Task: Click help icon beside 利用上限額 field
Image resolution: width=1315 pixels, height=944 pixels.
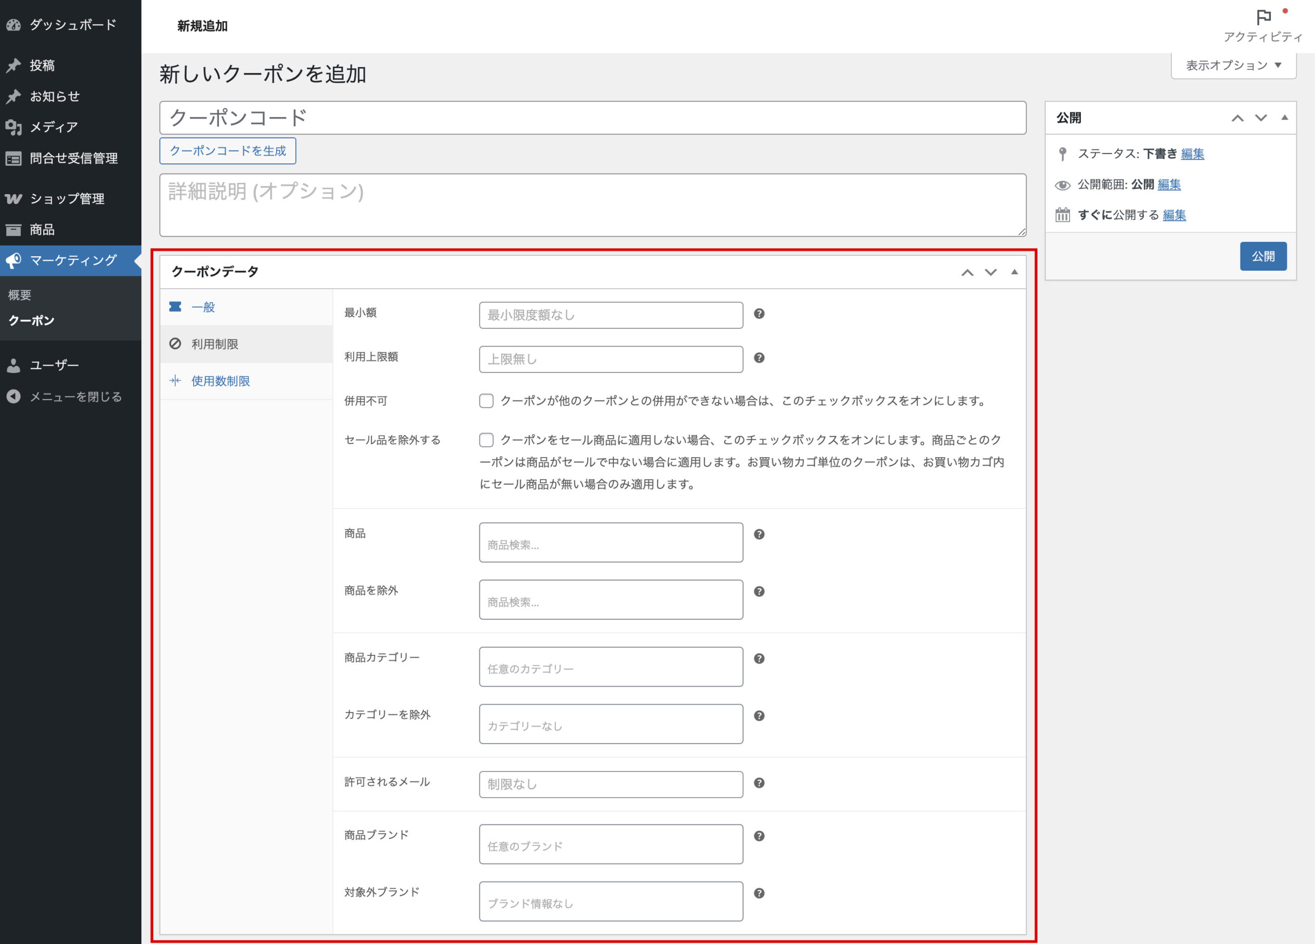Action: tap(759, 358)
